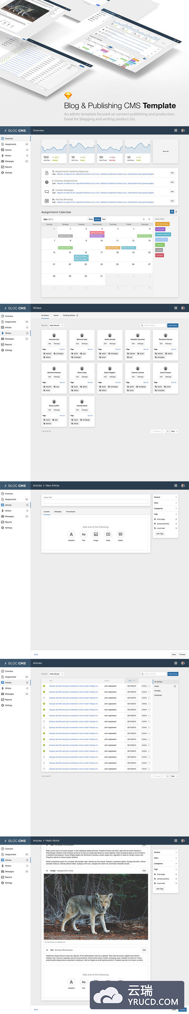Click View All beside the Overview stats

[165, 151]
